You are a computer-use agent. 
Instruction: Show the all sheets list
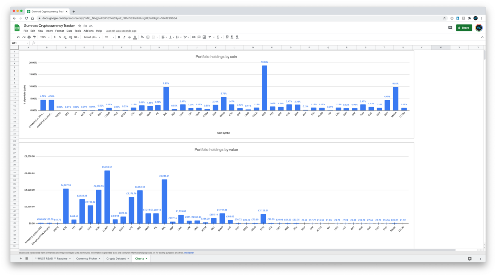click(x=27, y=259)
